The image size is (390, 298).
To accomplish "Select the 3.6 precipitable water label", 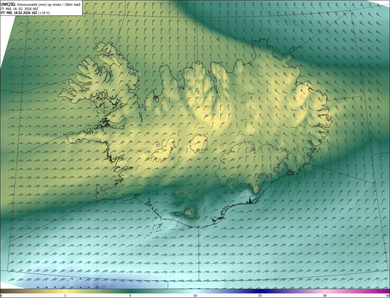I will pos(138,74).
